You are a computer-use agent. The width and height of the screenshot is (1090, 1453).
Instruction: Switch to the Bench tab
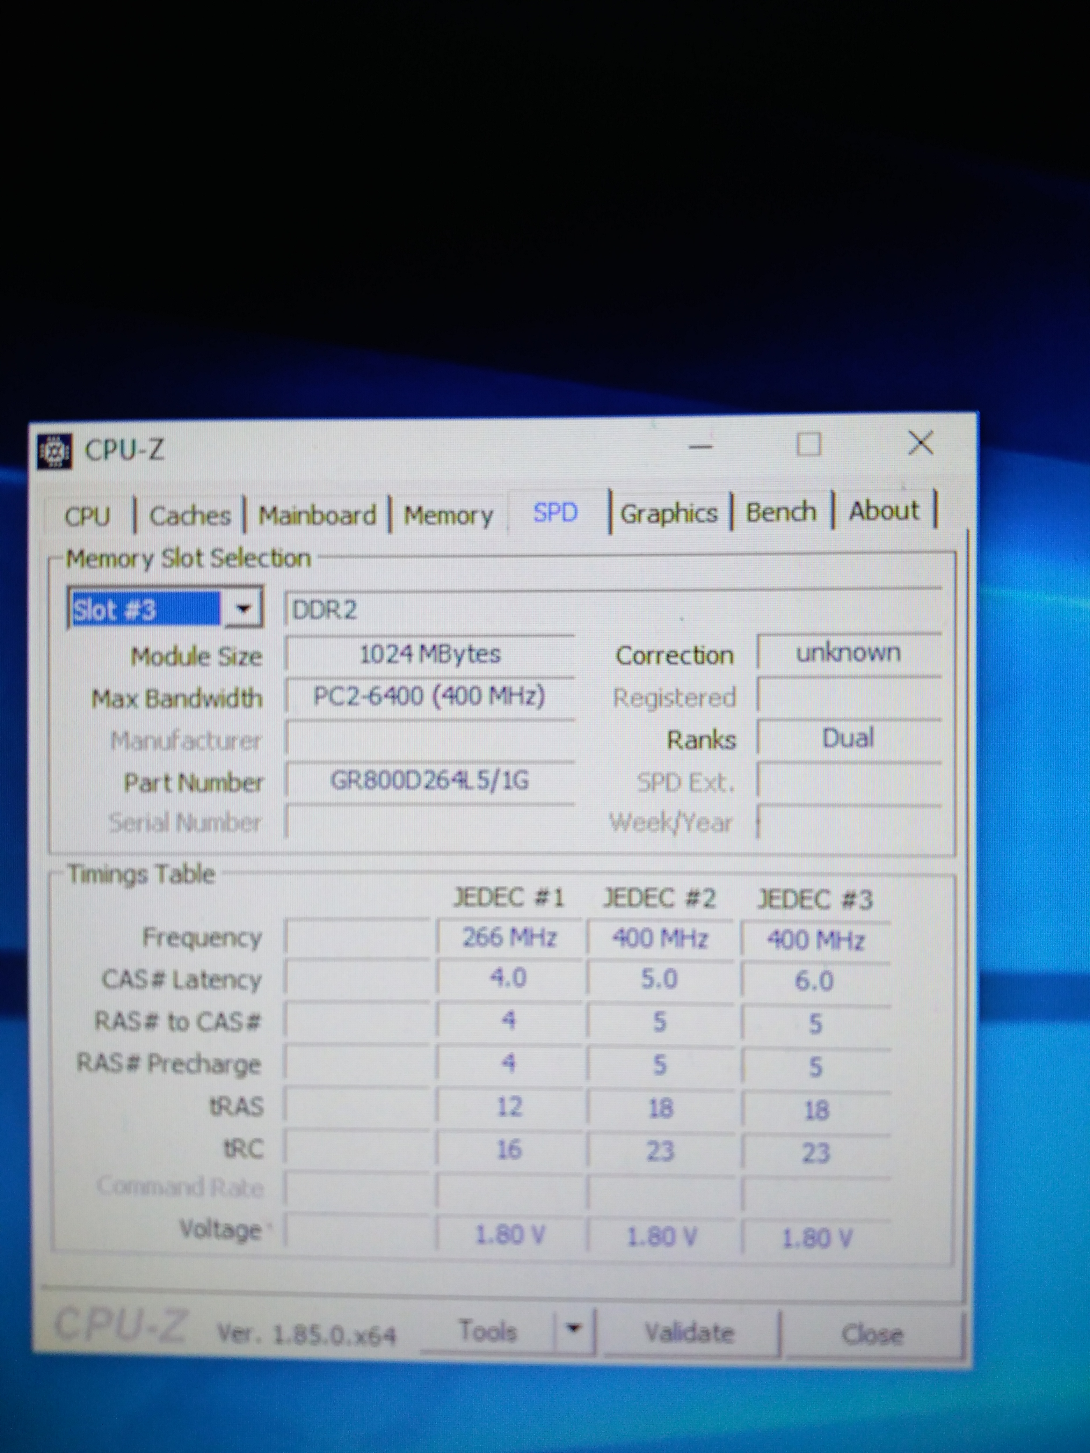pyautogui.click(x=780, y=512)
